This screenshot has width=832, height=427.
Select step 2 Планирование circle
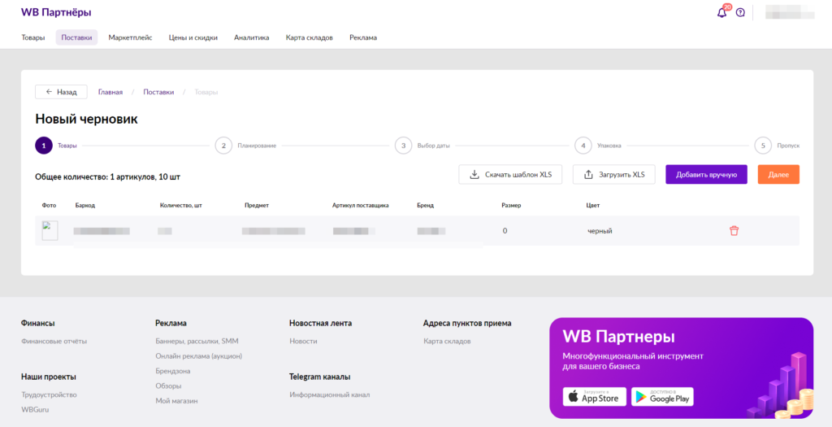pyautogui.click(x=223, y=146)
